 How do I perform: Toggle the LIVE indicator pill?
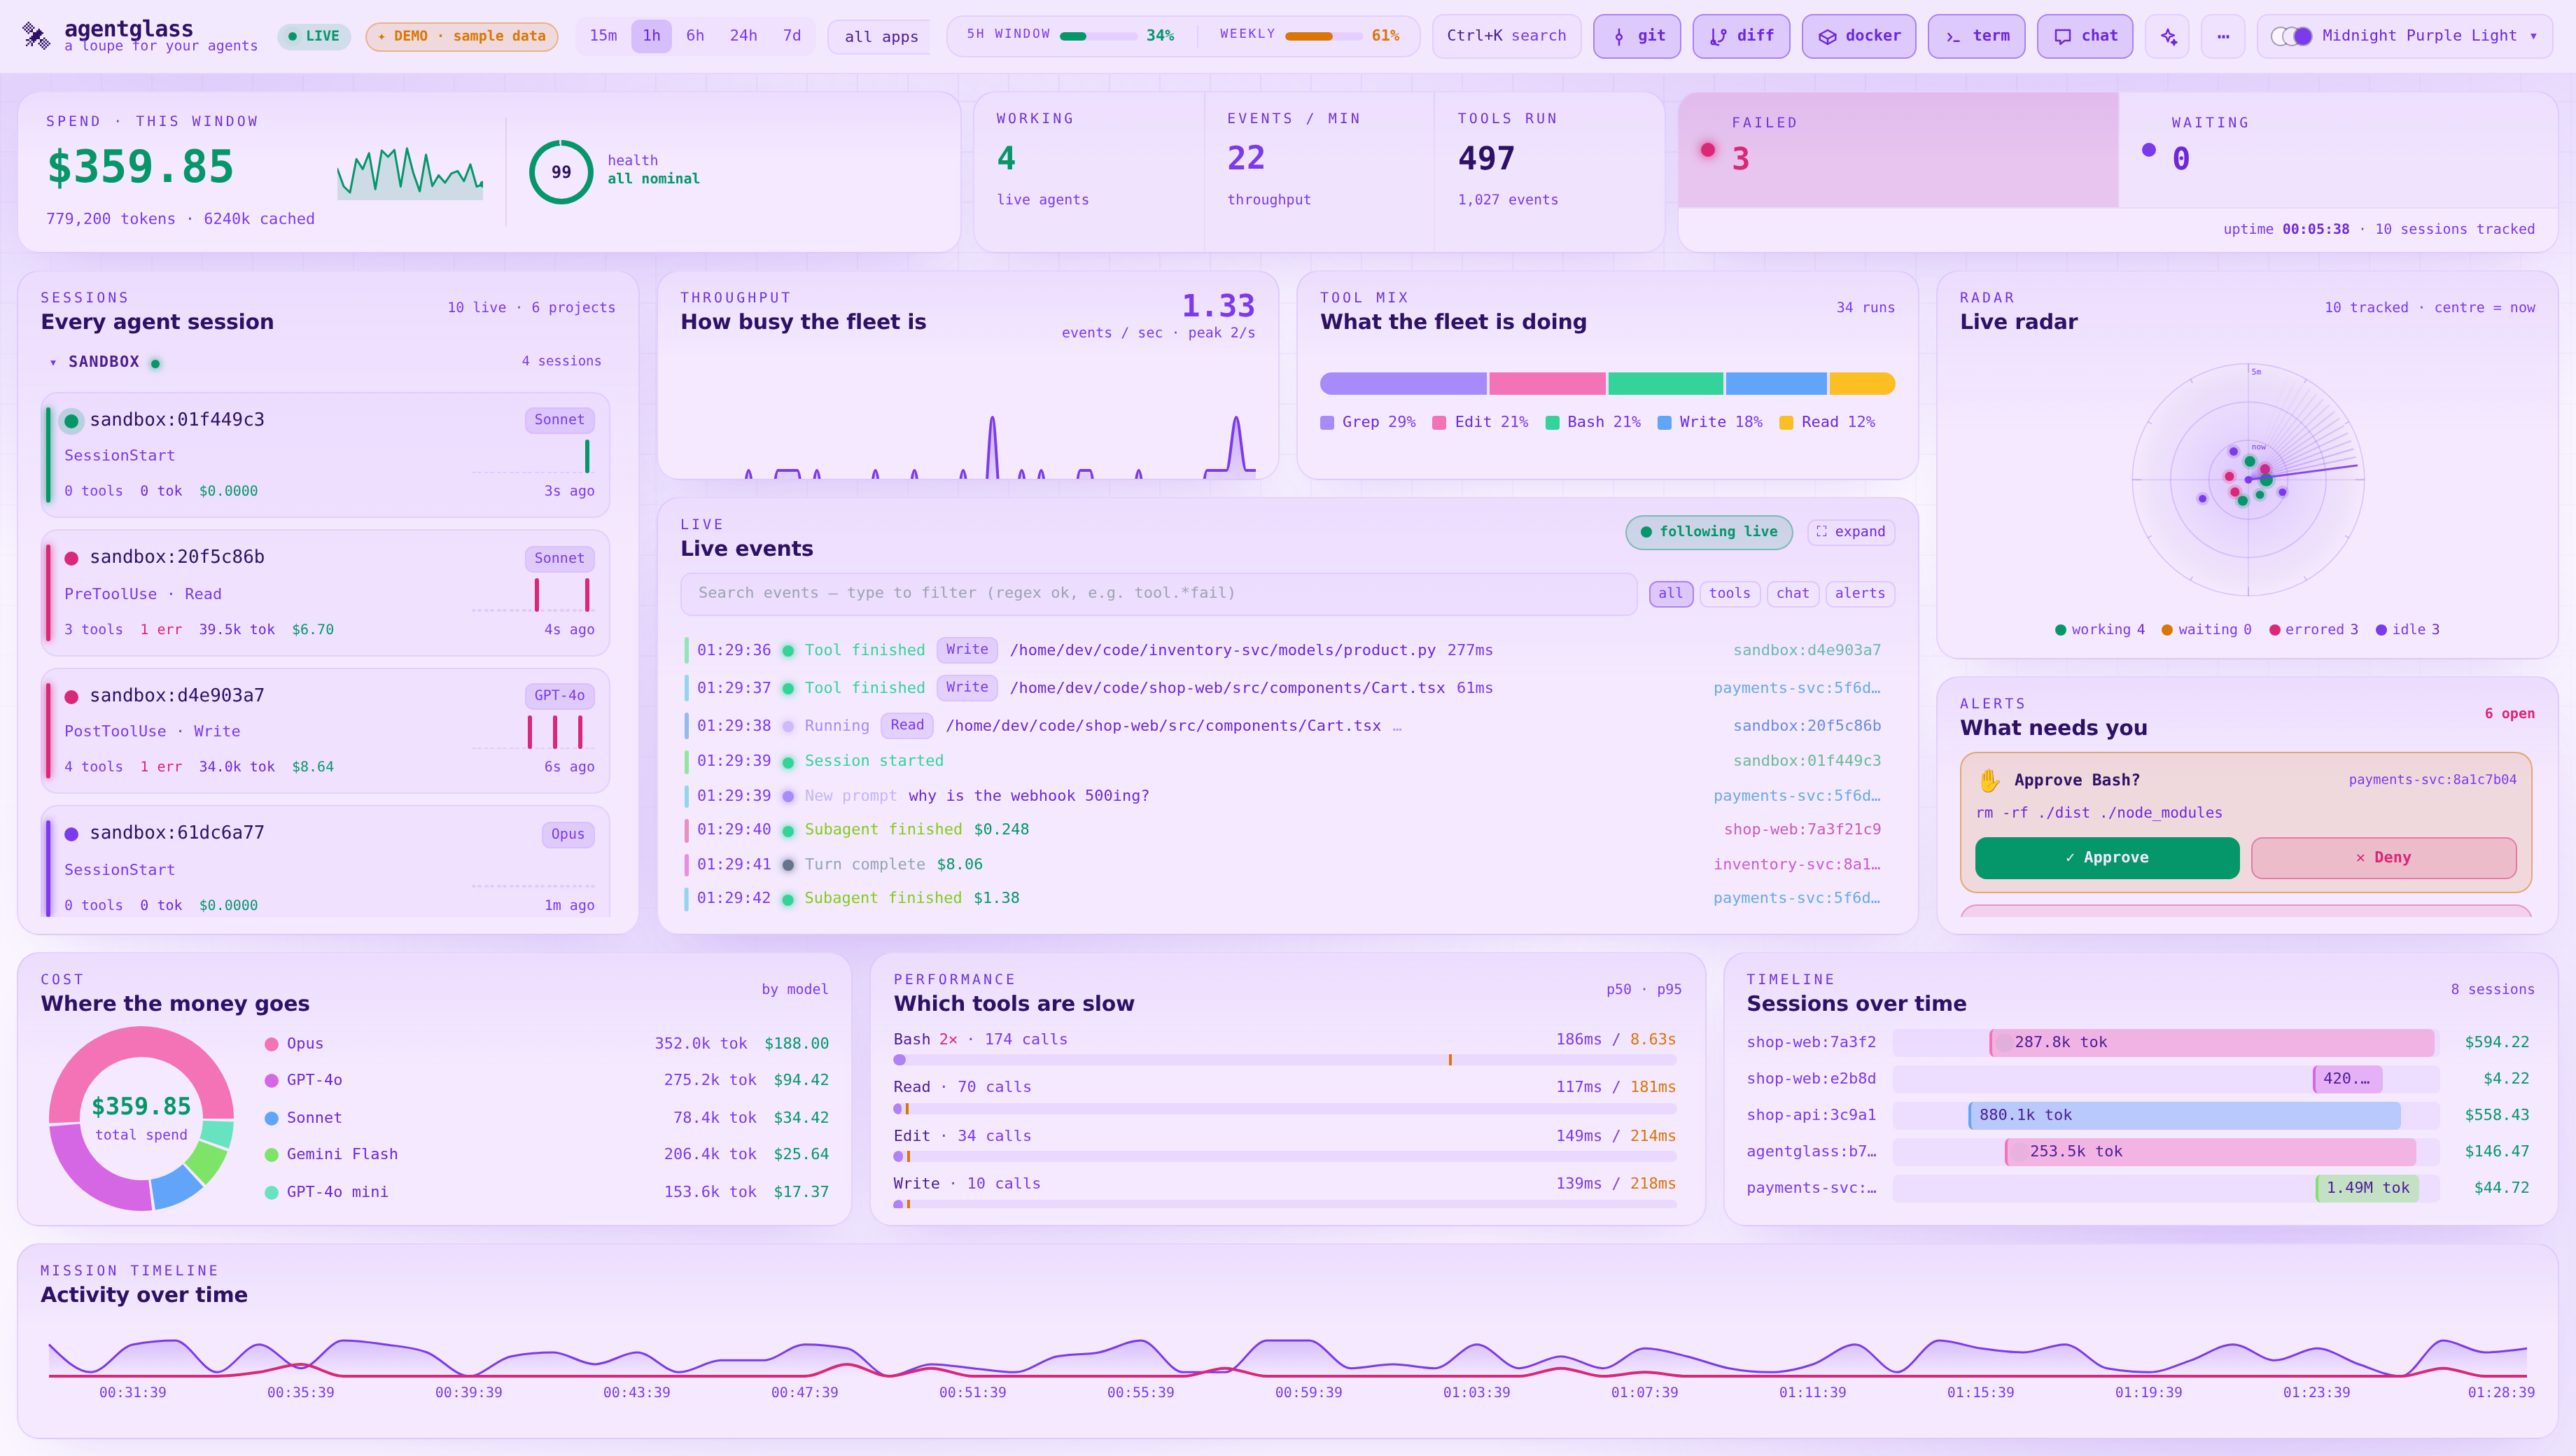click(x=314, y=36)
